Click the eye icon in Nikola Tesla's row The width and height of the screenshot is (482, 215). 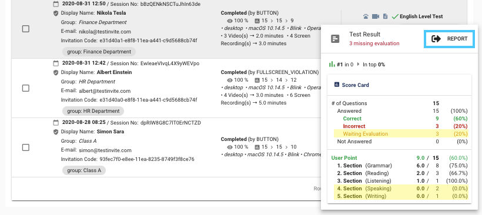coord(230,21)
